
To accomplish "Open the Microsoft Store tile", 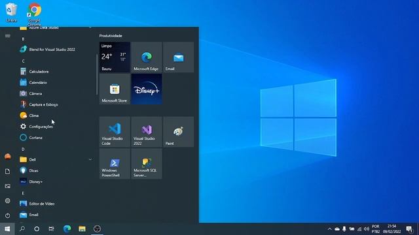I will (x=115, y=89).
